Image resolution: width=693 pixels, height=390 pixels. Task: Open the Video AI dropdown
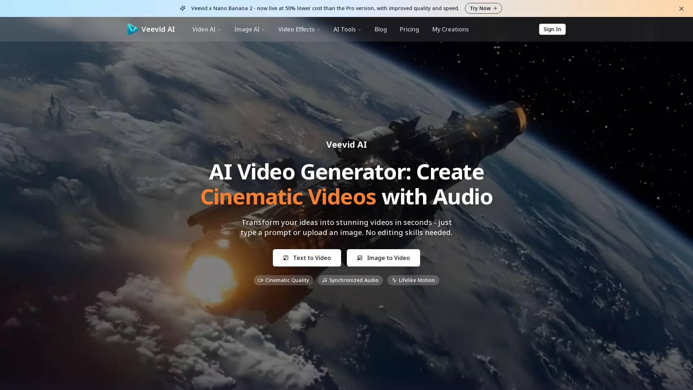coord(206,29)
